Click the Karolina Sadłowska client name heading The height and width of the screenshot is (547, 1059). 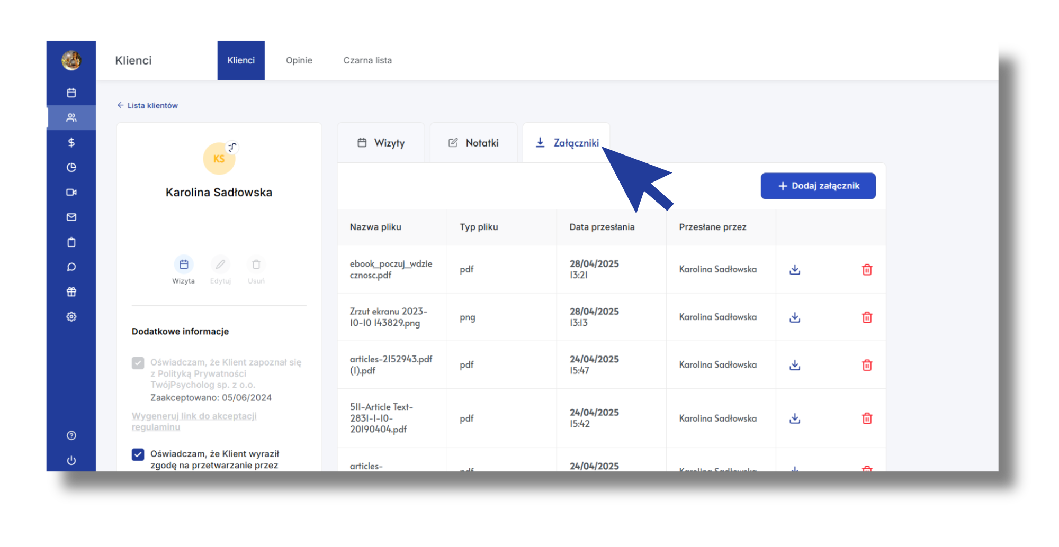click(219, 192)
